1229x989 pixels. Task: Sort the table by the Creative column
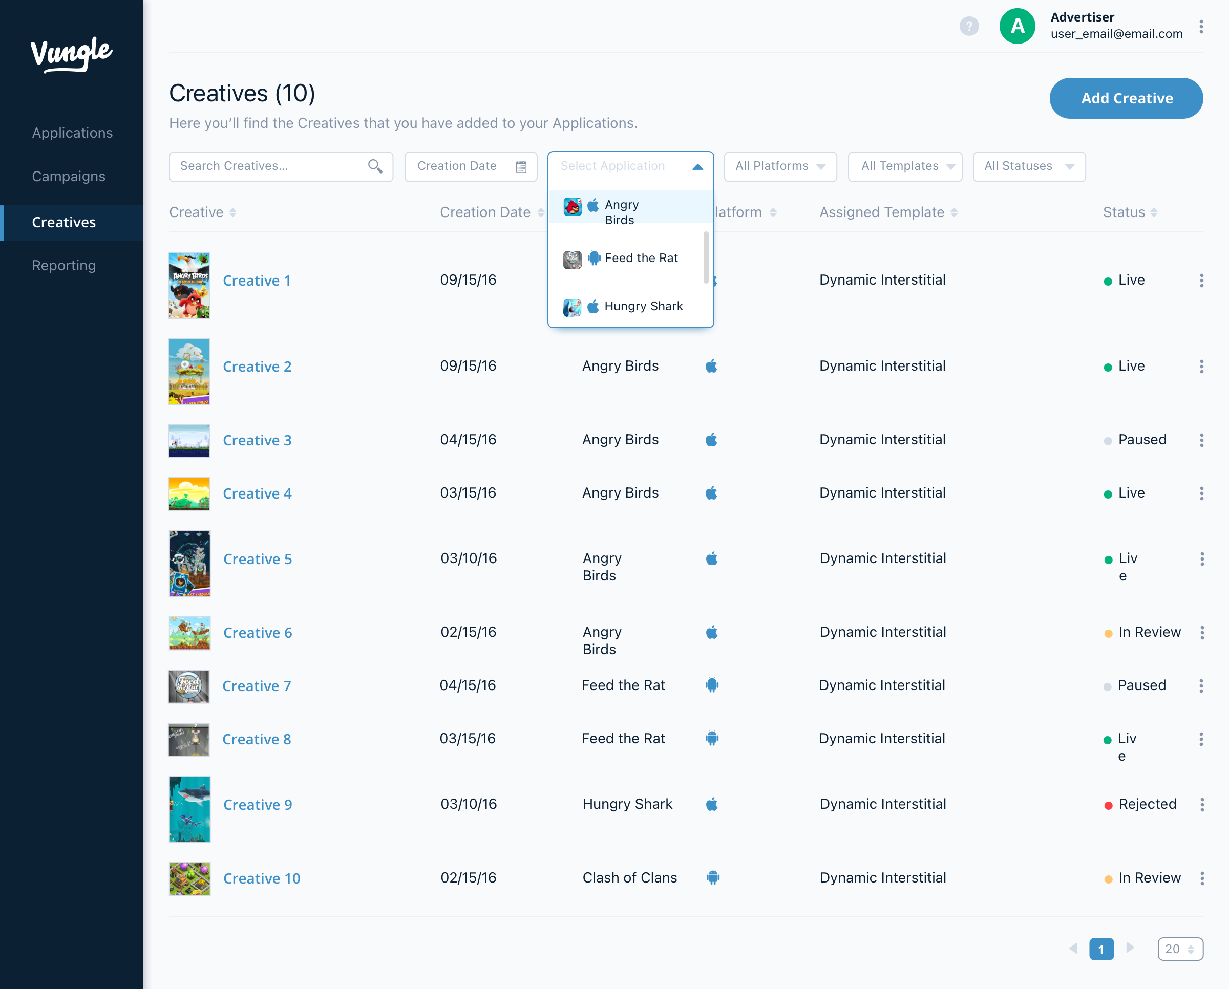click(x=202, y=212)
